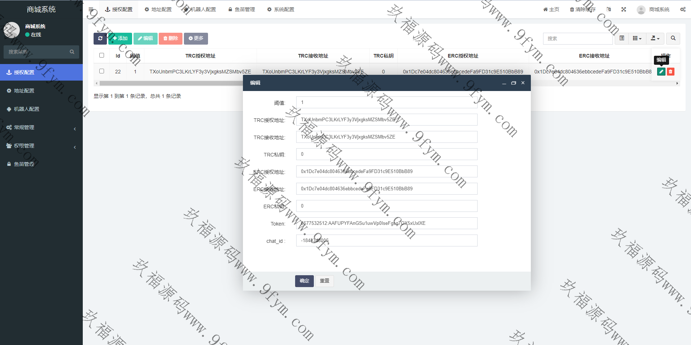Screen dimensions: 691x345
Task: Expand the 权限管理 sidebar menu
Action: [x=41, y=146]
